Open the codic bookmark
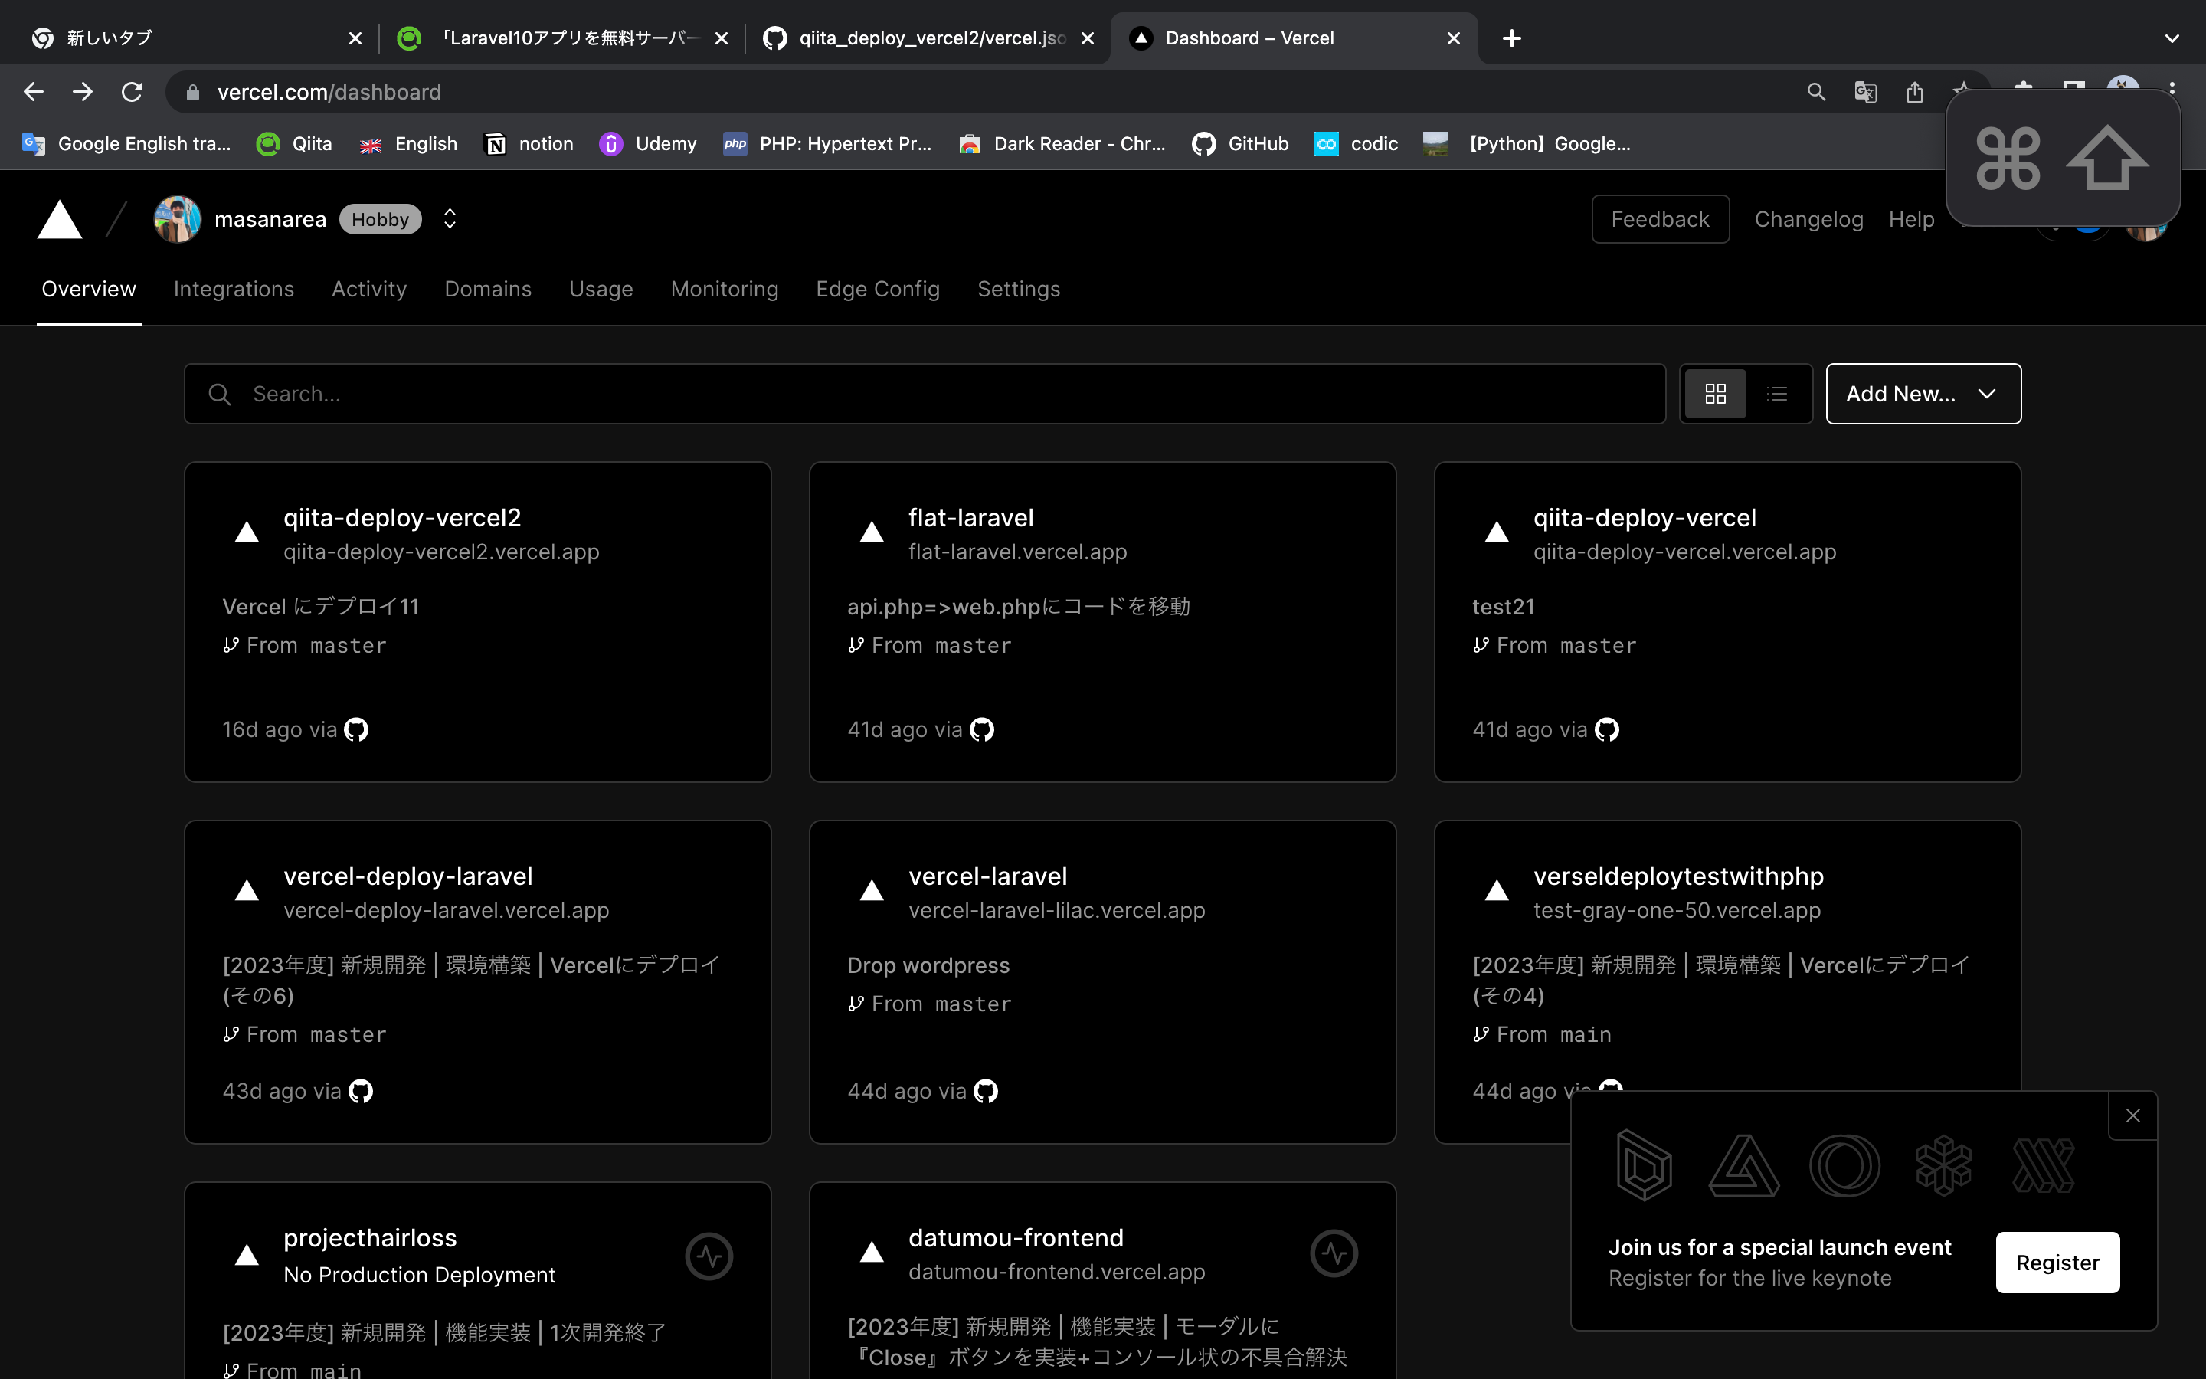 click(x=1357, y=144)
